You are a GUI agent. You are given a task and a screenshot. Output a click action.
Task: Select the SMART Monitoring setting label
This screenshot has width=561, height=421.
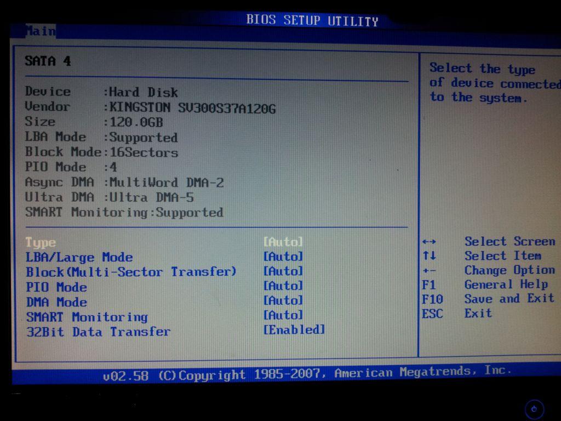pyautogui.click(x=87, y=317)
